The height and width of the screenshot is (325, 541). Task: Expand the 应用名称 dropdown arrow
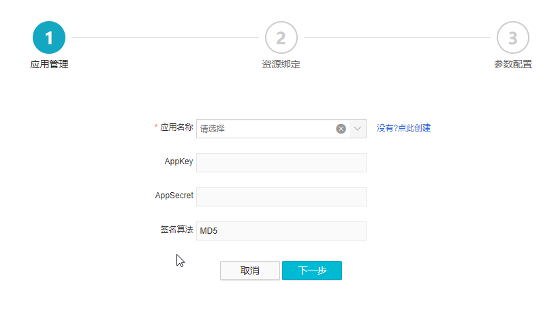point(358,129)
